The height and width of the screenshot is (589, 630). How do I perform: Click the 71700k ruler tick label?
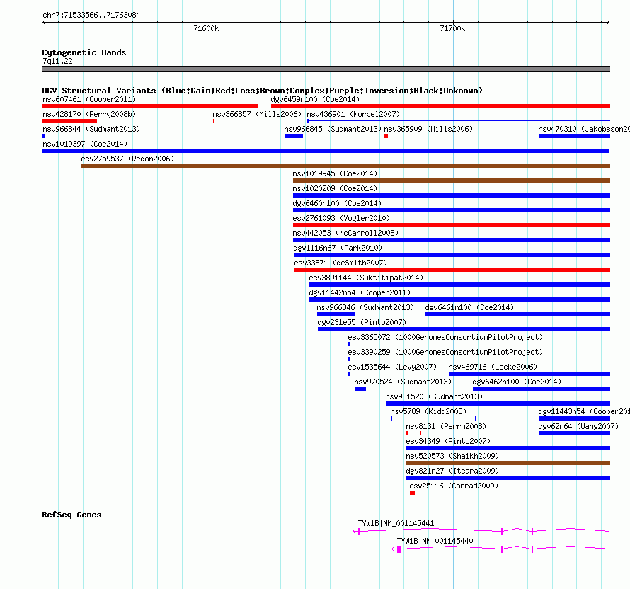(452, 28)
